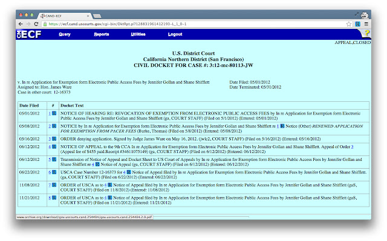Click the browser back arrow

point(21,24)
